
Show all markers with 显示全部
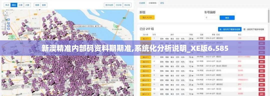tap(109, 5)
